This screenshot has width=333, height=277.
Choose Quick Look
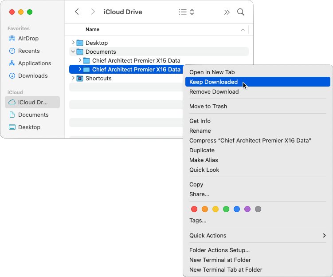coord(258,170)
